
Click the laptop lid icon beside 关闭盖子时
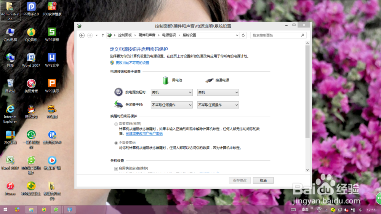[118, 104]
